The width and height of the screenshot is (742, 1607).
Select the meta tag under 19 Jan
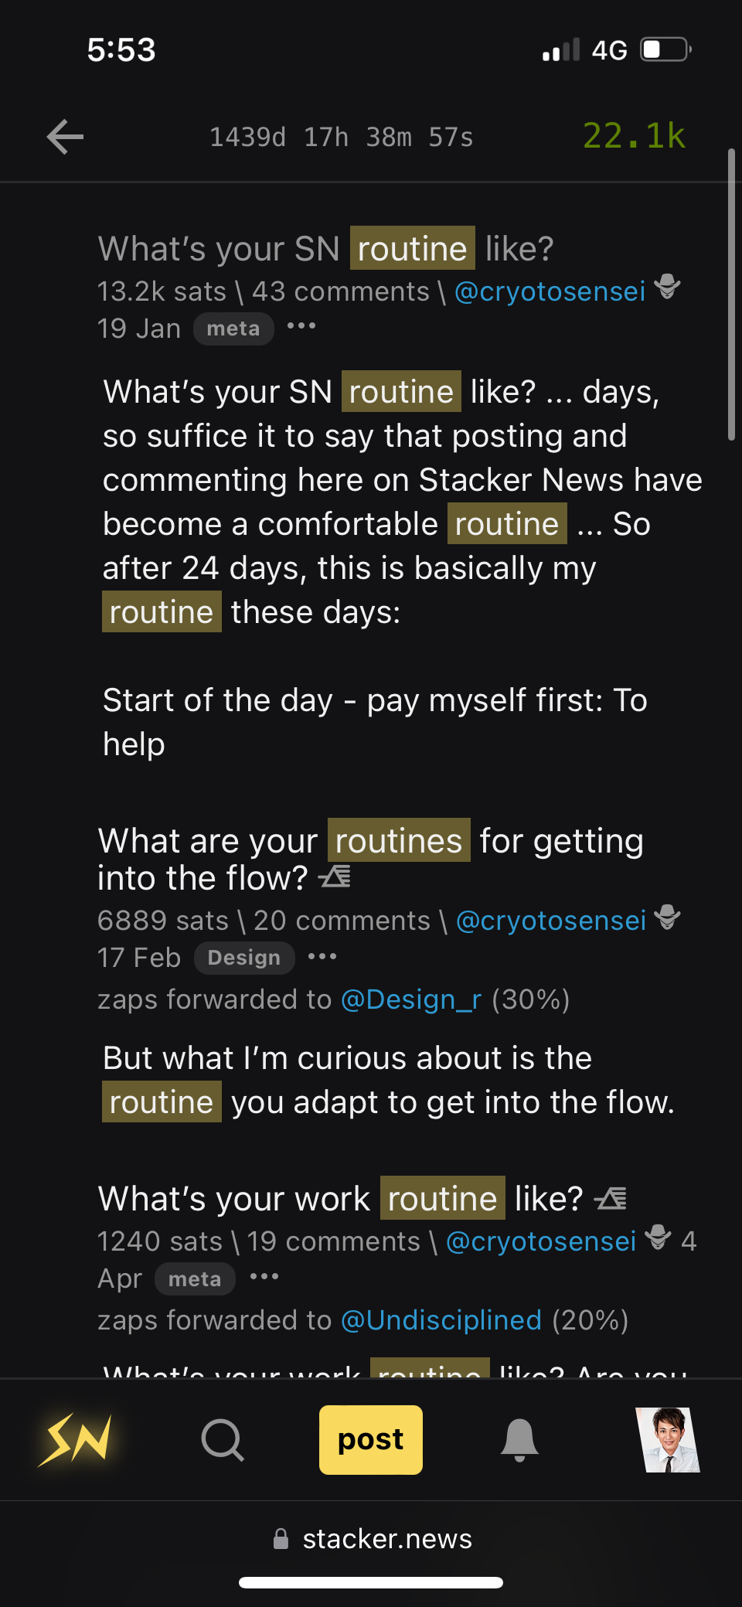click(x=233, y=329)
